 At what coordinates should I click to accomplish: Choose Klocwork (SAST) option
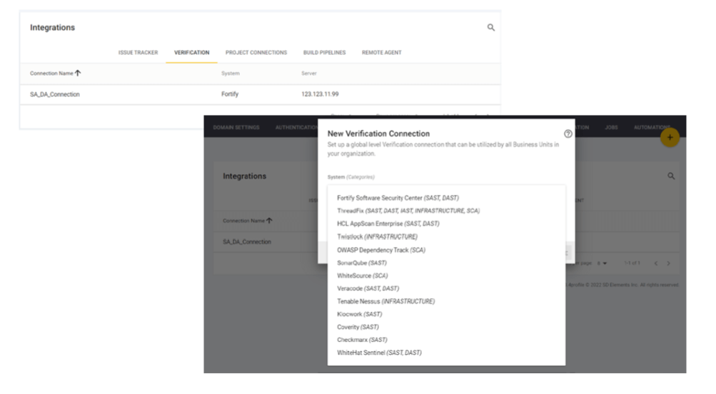pos(359,313)
